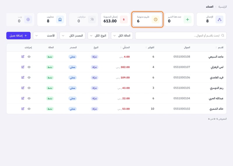Click mobile number 0551000106
The width and height of the screenshot is (233, 166).
tap(182, 77)
